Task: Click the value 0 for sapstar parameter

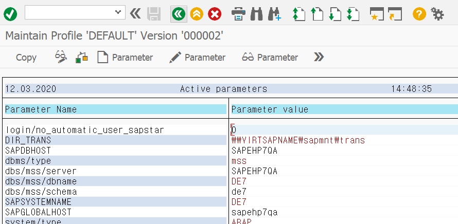Action: click(234, 130)
